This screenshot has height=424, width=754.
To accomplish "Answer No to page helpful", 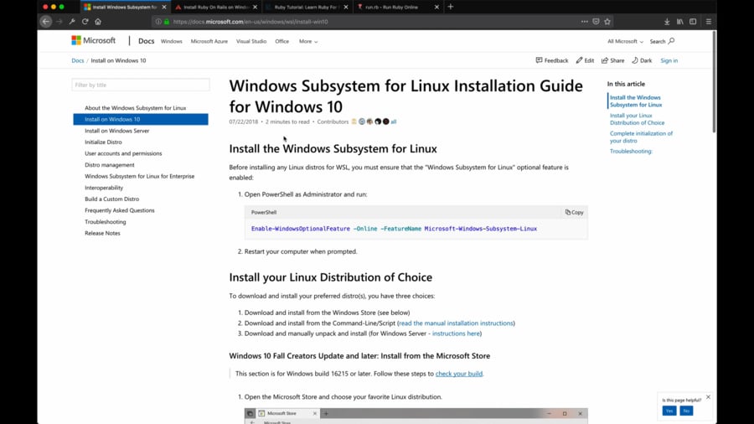I will pos(686,411).
